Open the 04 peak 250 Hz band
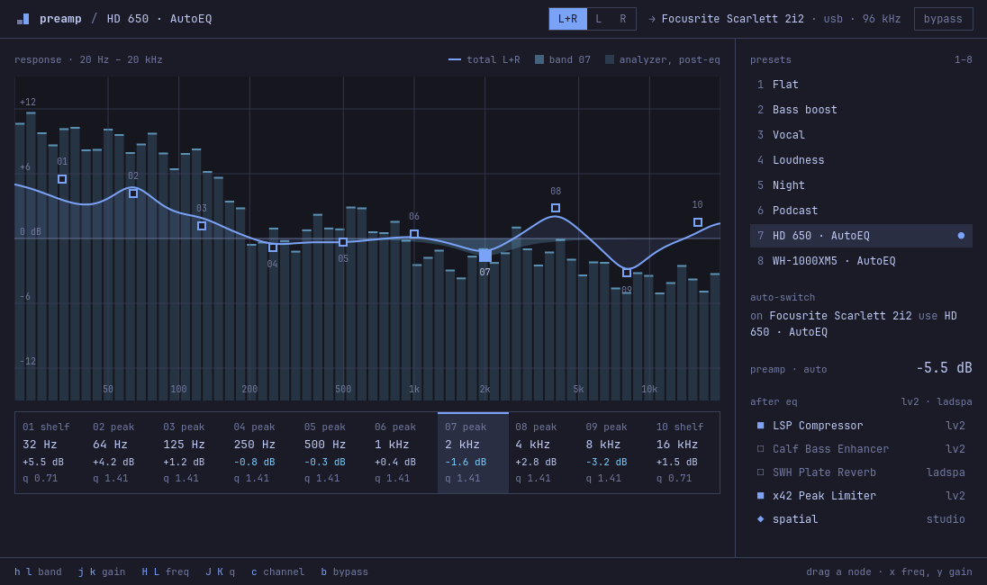Viewport: 987px width, 585px height. [x=262, y=453]
